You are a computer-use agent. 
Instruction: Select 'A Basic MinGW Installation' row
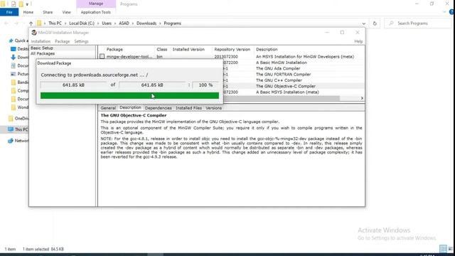click(282, 63)
